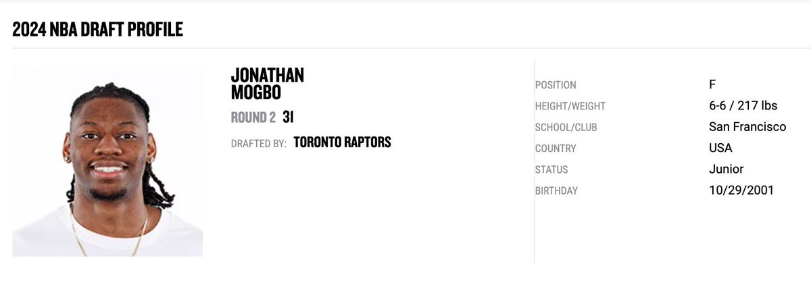This screenshot has width=811, height=283.
Task: Select the USA country value
Action: click(720, 148)
